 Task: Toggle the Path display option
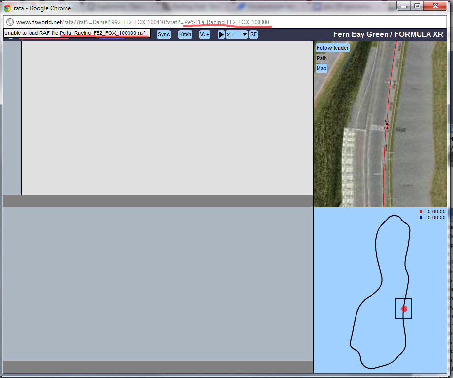coord(322,59)
